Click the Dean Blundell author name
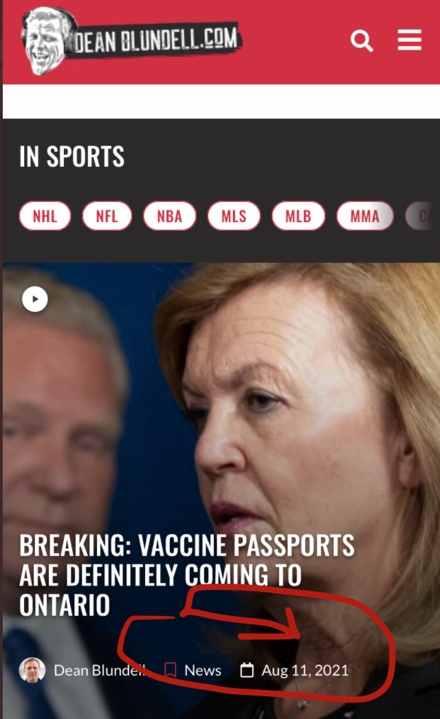Screen dimensions: 440x719 [x=99, y=670]
